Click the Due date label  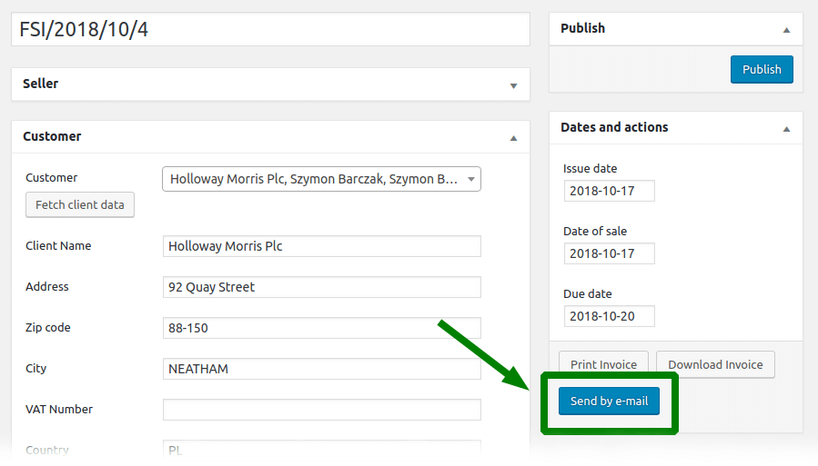pos(588,293)
